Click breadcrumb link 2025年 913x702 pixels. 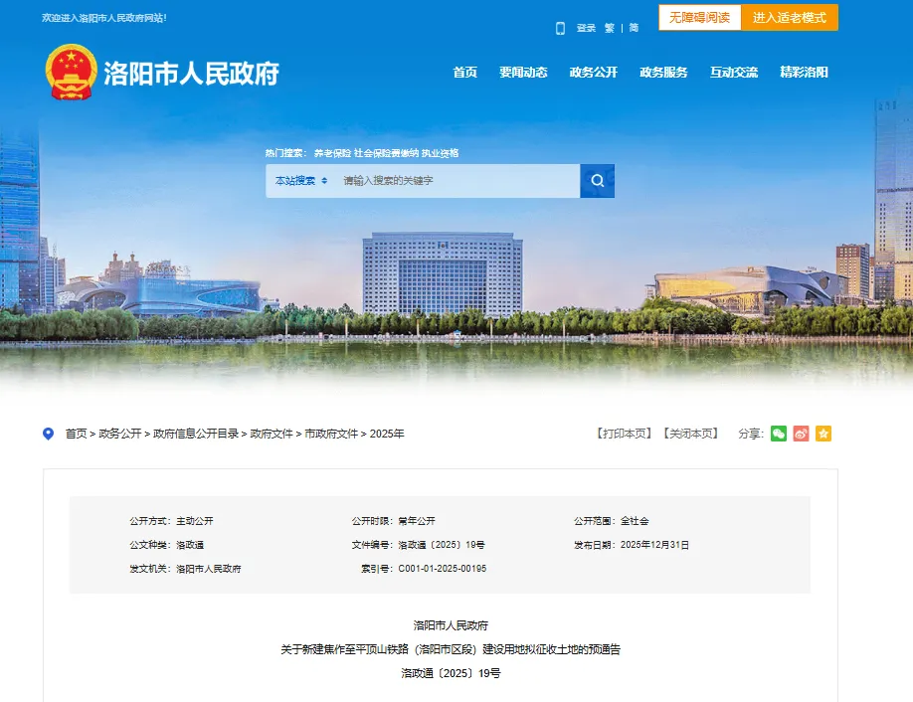[387, 434]
